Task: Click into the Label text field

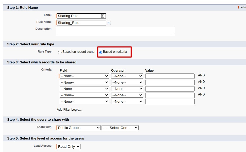Action: pyautogui.click(x=79, y=16)
